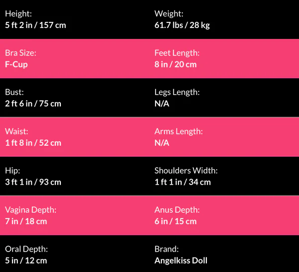
Task: Click the Brand label
Action: pyautogui.click(x=167, y=249)
